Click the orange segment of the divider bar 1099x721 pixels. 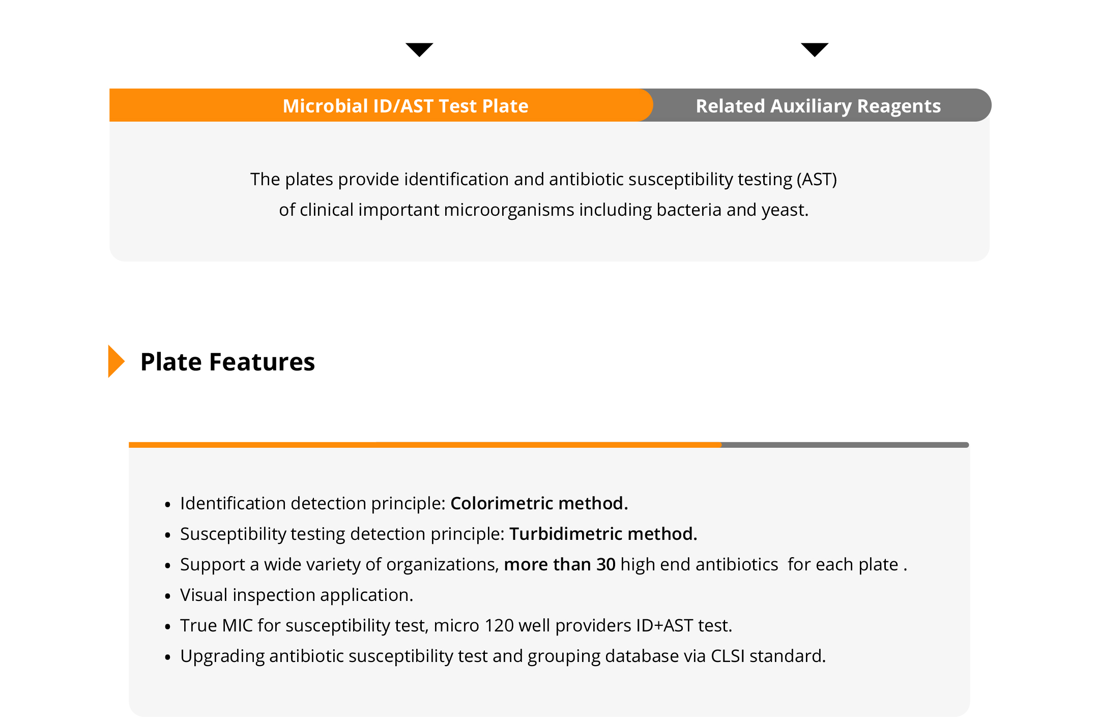(x=424, y=445)
